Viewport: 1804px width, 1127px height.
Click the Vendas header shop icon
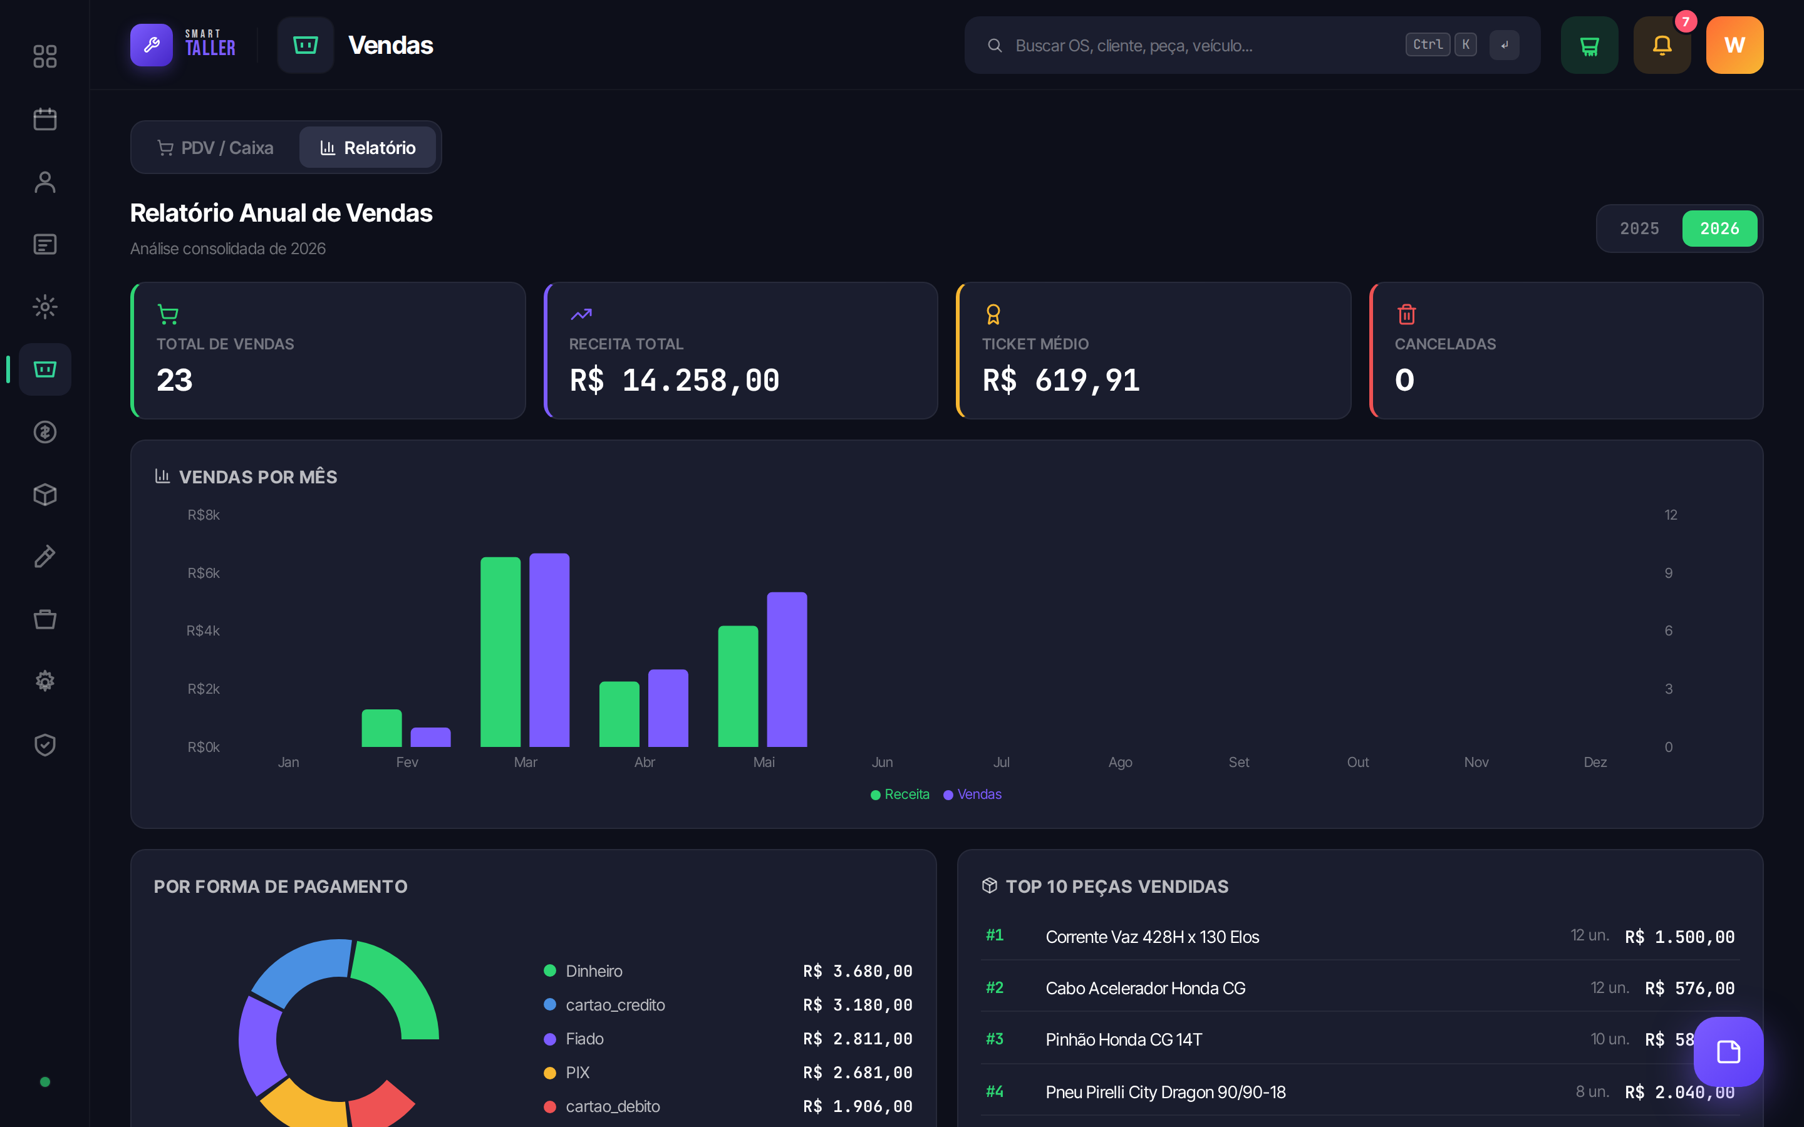[x=306, y=44]
